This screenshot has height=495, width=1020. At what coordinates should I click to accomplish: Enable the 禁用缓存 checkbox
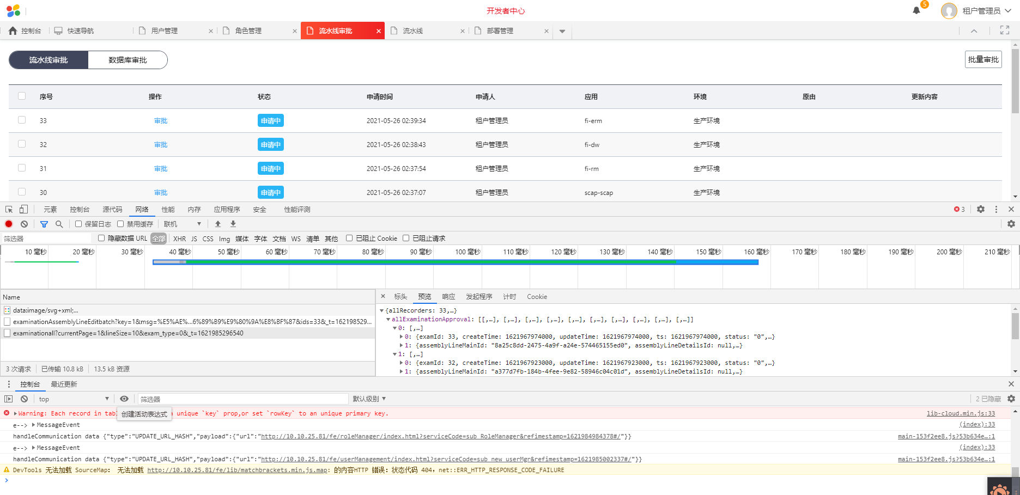pos(120,224)
